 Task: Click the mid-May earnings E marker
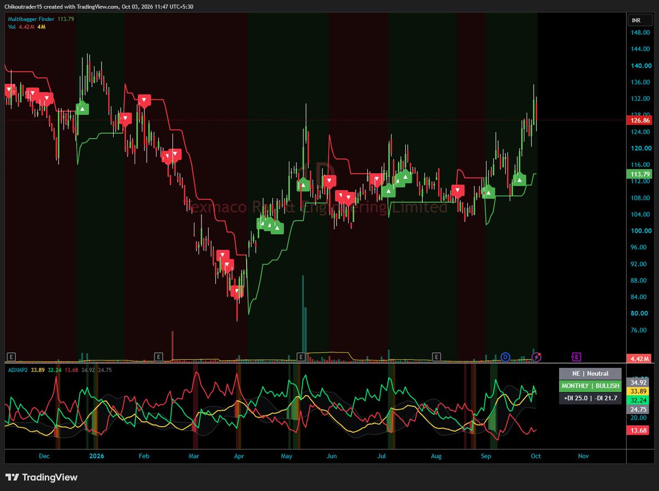301,357
